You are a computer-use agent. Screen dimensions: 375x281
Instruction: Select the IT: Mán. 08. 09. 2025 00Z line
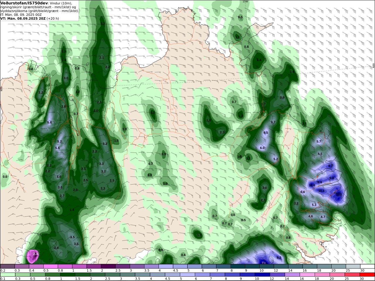click(21, 15)
